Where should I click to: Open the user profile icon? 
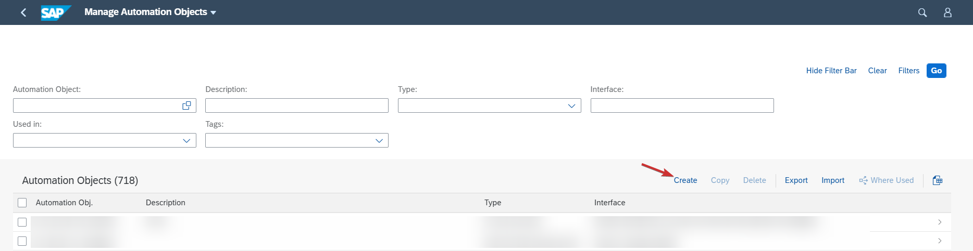947,12
